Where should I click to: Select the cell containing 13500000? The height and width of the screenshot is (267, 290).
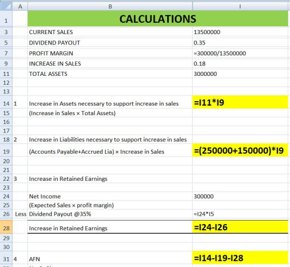240,32
